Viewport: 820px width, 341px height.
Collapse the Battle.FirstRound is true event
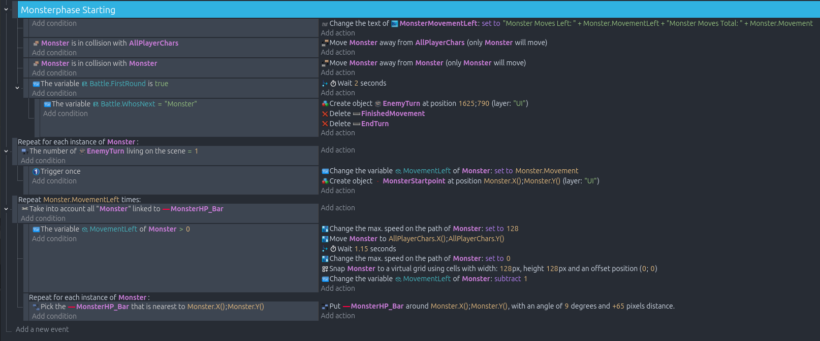click(x=17, y=88)
